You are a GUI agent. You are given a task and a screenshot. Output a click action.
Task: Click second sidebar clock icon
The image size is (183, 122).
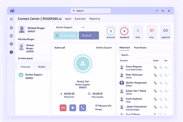point(11,36)
